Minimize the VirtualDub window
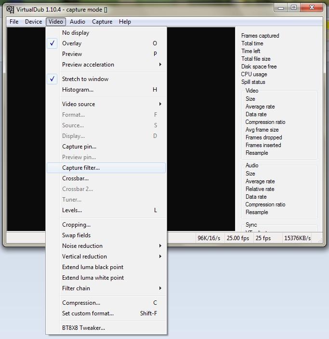329x339 pixels. [x=281, y=8]
